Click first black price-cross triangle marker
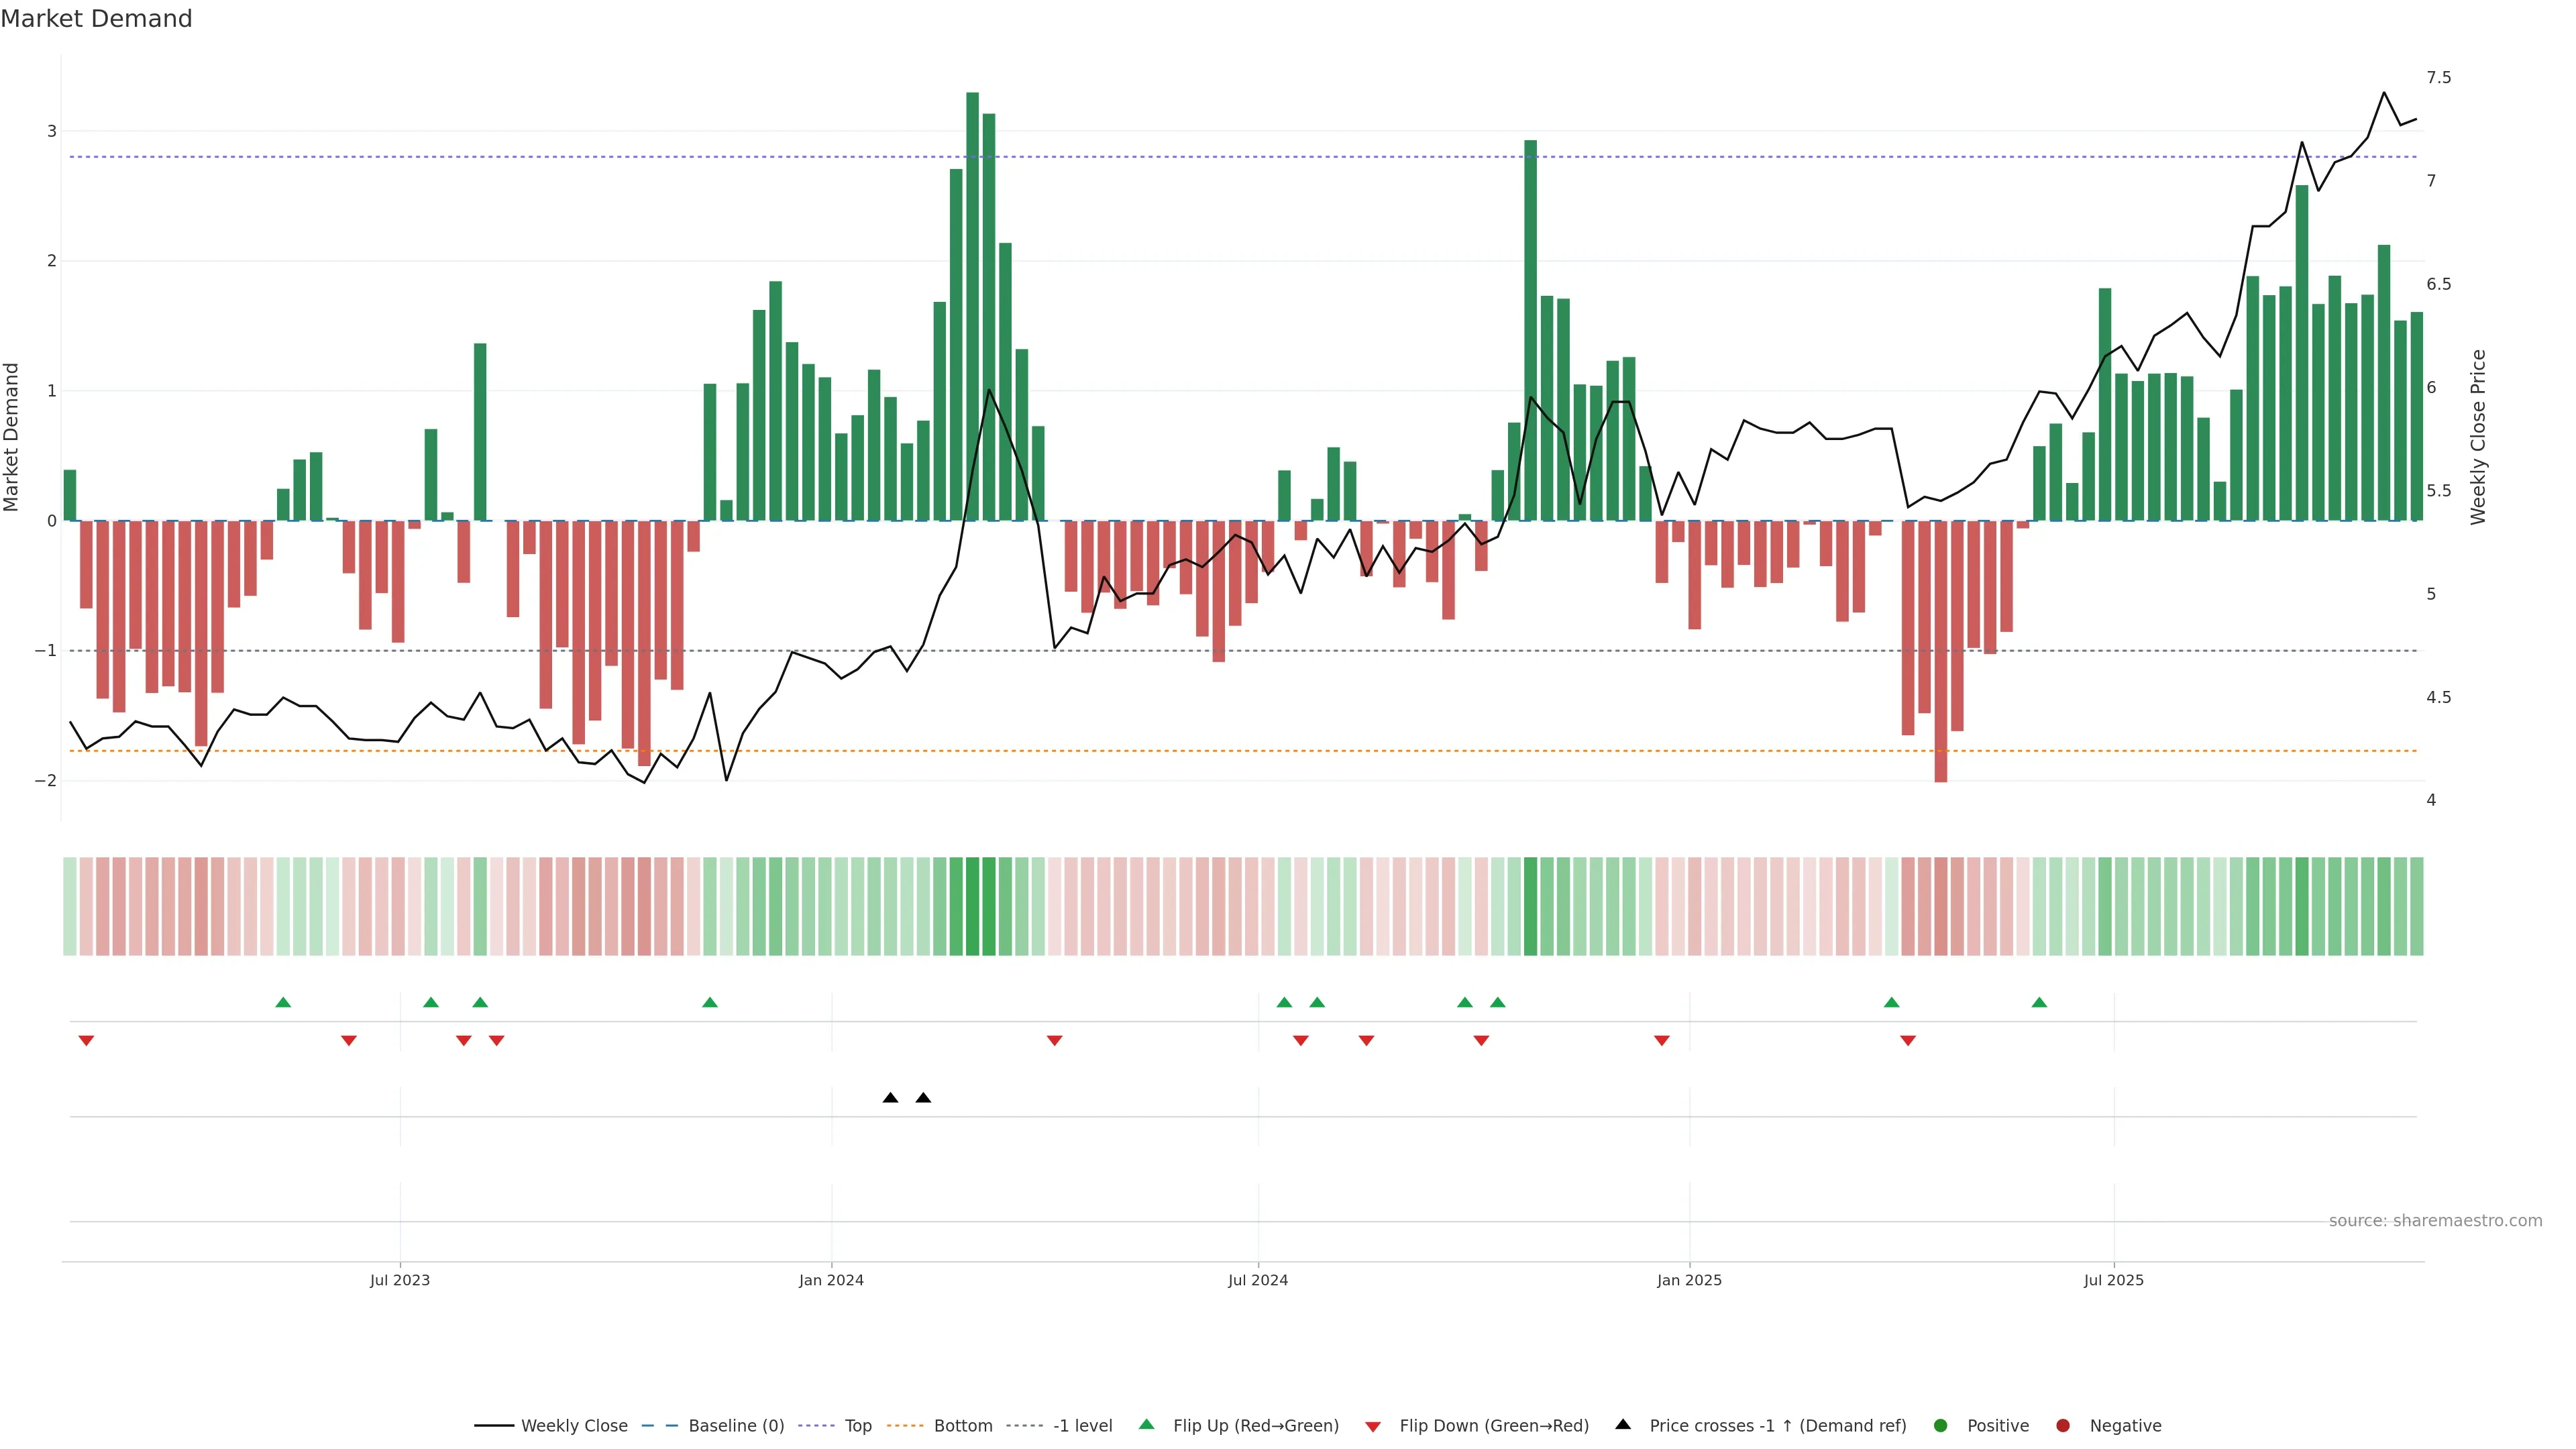2576x1449 pixels. (890, 1098)
